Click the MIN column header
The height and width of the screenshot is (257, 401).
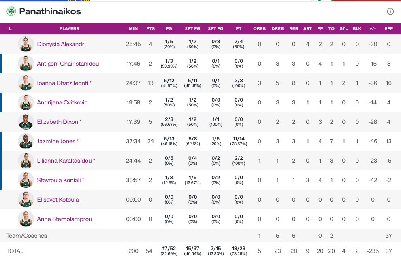click(x=133, y=29)
